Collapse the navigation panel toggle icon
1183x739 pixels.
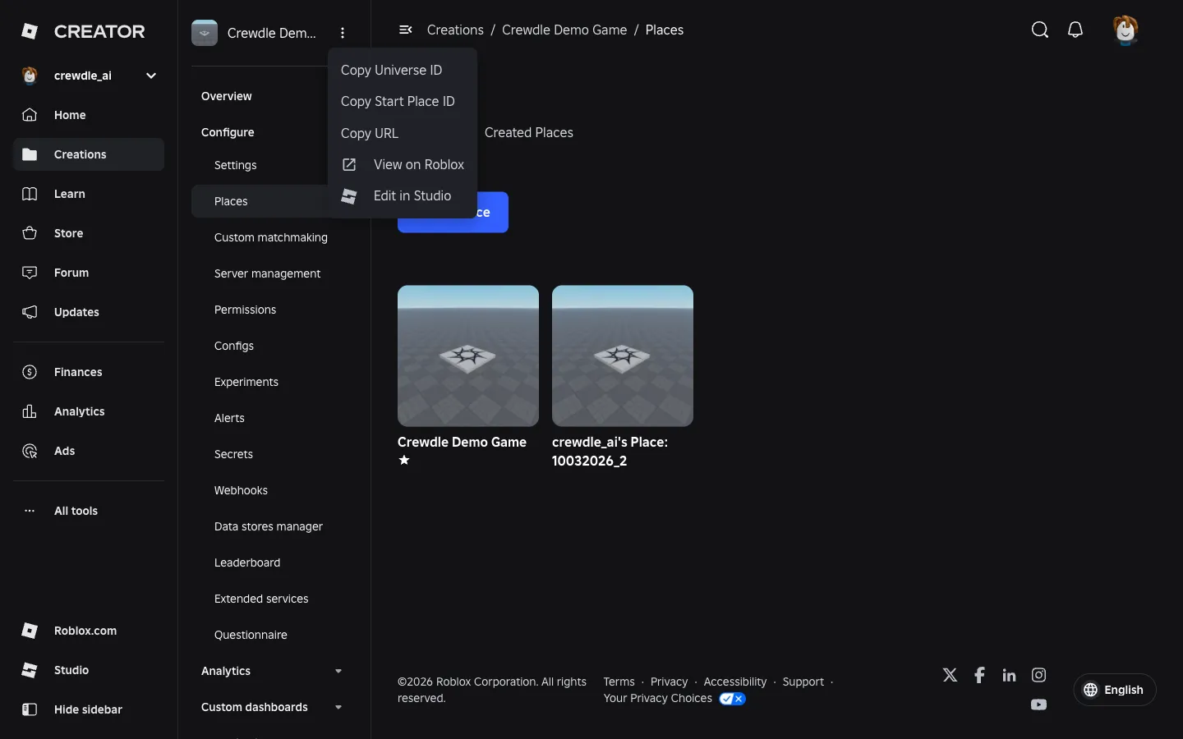(x=405, y=30)
